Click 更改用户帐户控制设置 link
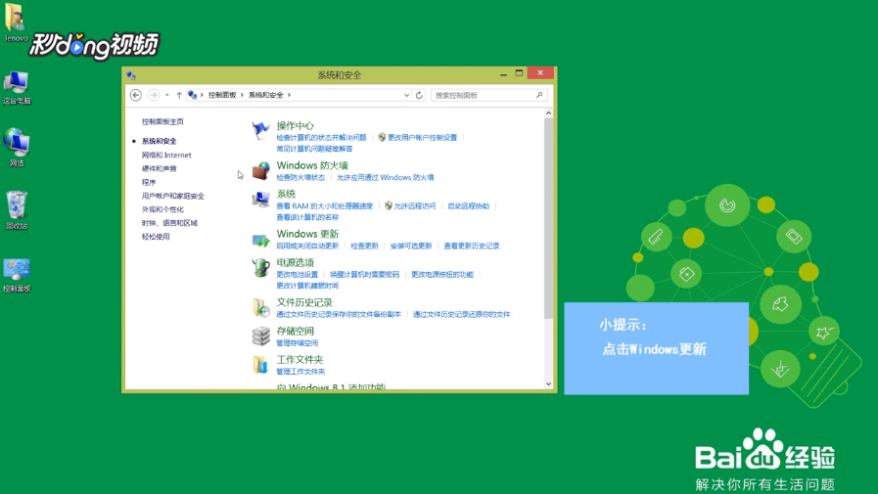Image resolution: width=878 pixels, height=494 pixels. click(422, 138)
